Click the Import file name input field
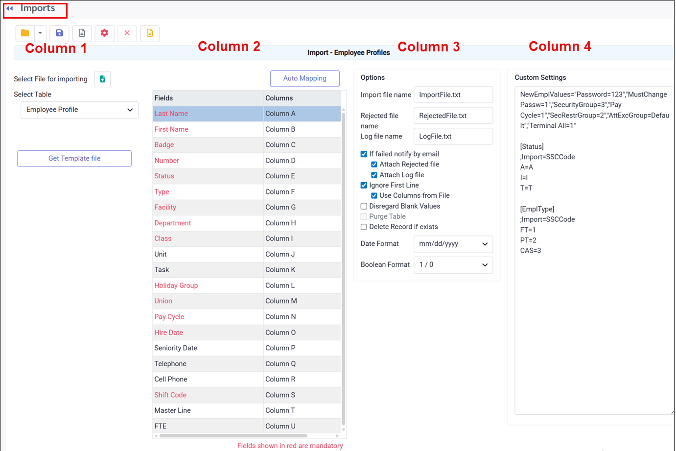Screen dimensions: 676x451 pyautogui.click(x=453, y=95)
